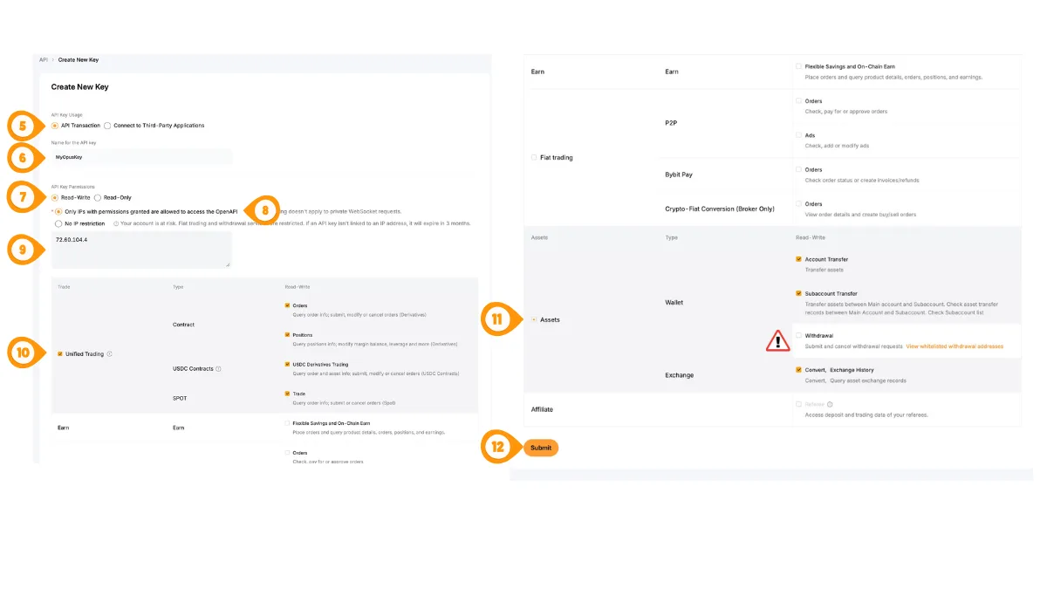Image resolution: width=1047 pixels, height=589 pixels.
Task: Uncheck the SPOT Trade checkbox
Action: (x=287, y=394)
